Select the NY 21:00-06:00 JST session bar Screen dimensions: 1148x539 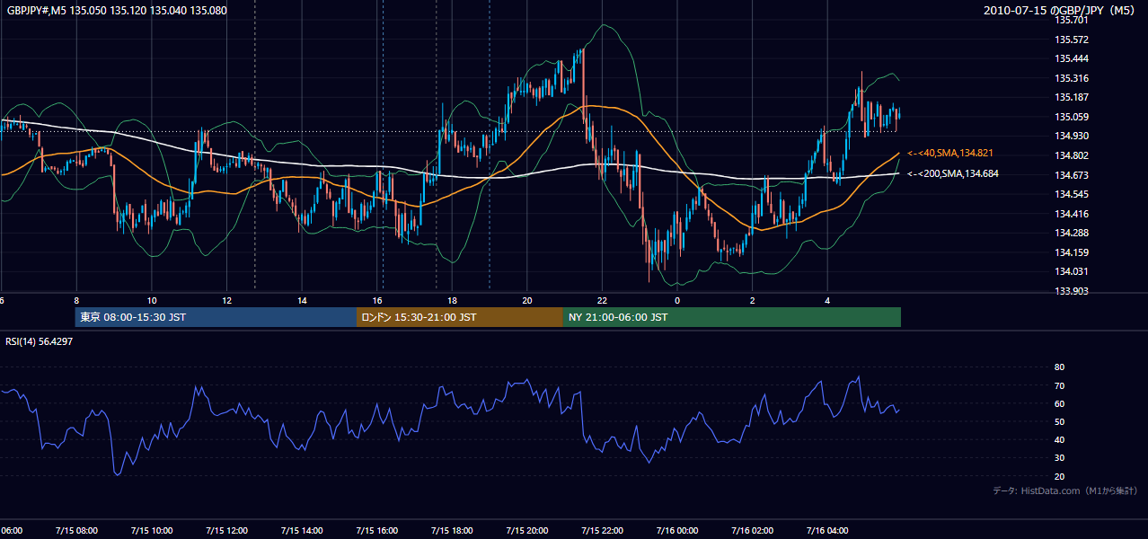coord(732,317)
